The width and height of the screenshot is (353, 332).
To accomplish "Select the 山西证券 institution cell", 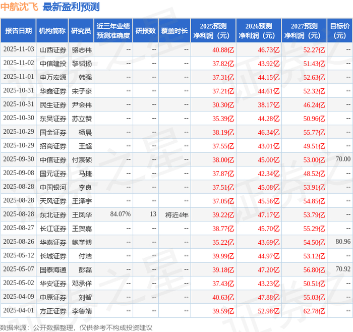I will (53, 50).
